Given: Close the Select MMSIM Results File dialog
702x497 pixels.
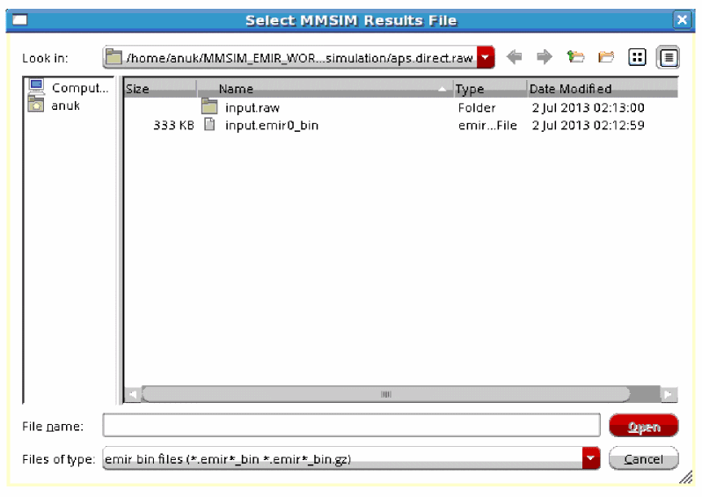Looking at the screenshot, I should click(x=682, y=20).
